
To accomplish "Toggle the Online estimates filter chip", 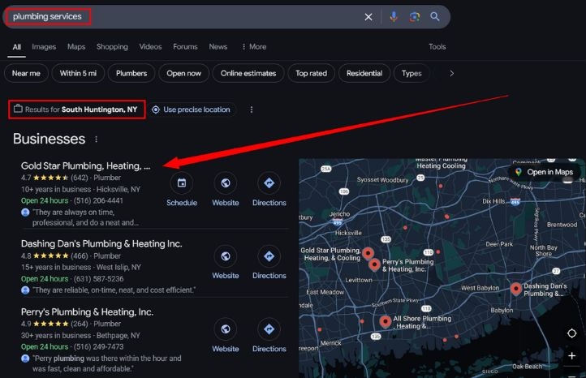I will click(x=248, y=73).
